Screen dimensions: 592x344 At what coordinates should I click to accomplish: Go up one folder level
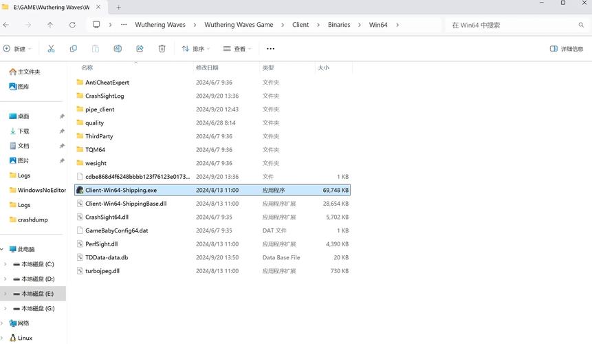click(x=50, y=25)
